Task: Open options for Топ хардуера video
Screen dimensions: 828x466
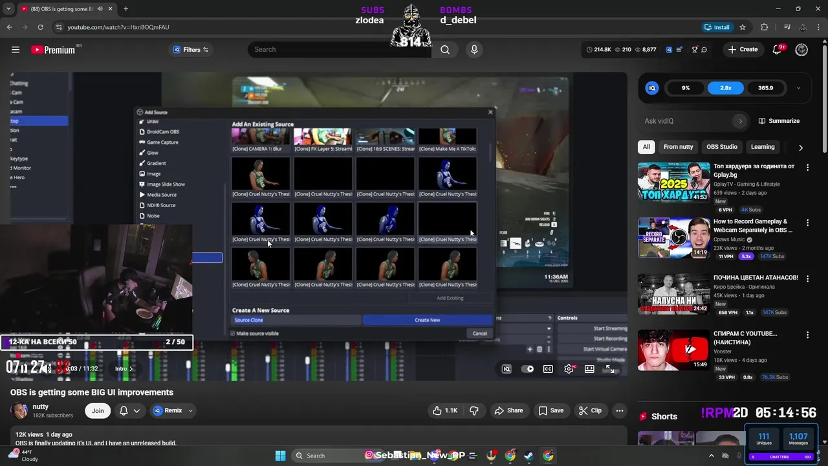Action: [x=807, y=167]
